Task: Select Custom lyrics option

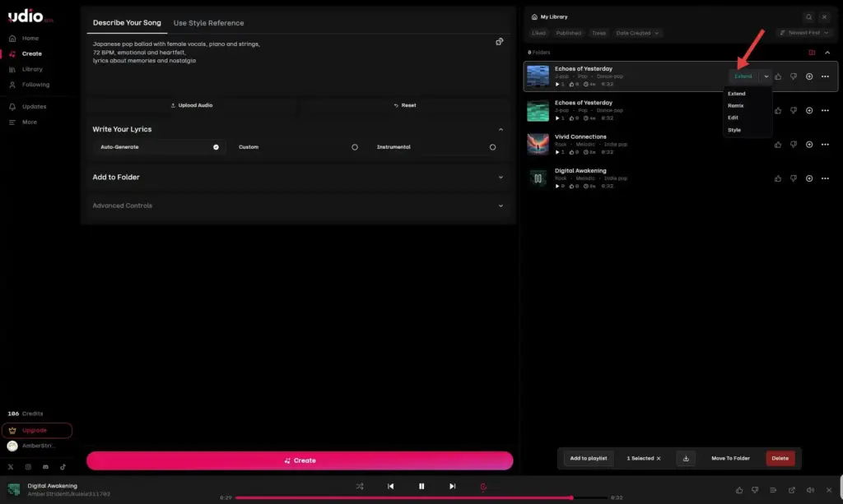Action: pos(298,147)
